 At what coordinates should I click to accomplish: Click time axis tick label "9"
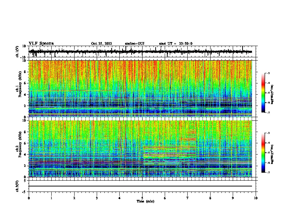pos(233,198)
